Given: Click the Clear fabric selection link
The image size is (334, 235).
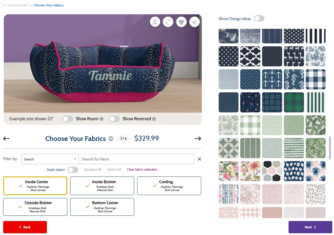Looking at the screenshot, I should tap(142, 169).
